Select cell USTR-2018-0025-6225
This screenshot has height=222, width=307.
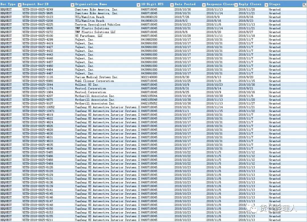pos(48,24)
